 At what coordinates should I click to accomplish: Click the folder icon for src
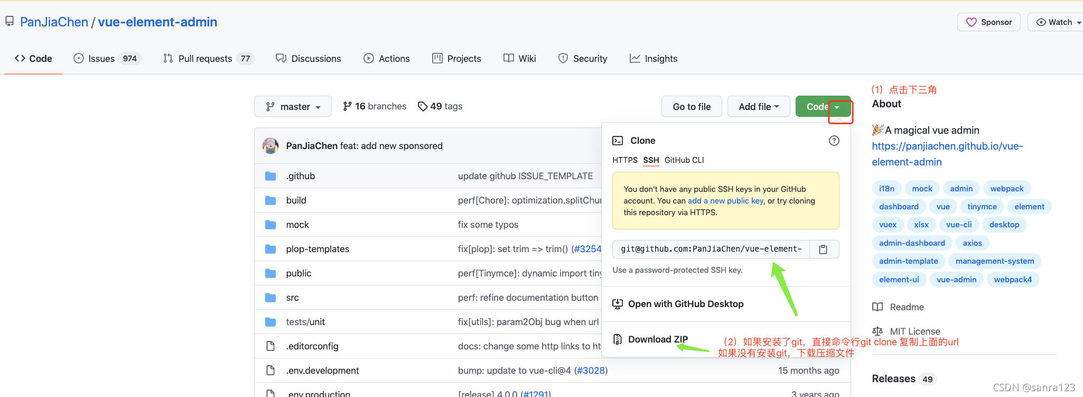coord(270,298)
